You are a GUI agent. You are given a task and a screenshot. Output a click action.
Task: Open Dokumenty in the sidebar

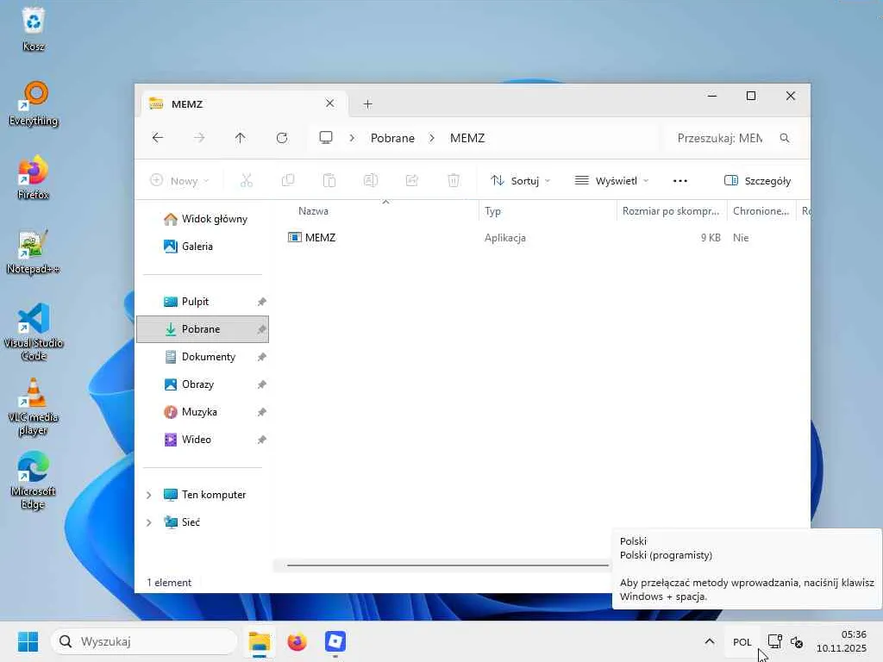(x=203, y=357)
